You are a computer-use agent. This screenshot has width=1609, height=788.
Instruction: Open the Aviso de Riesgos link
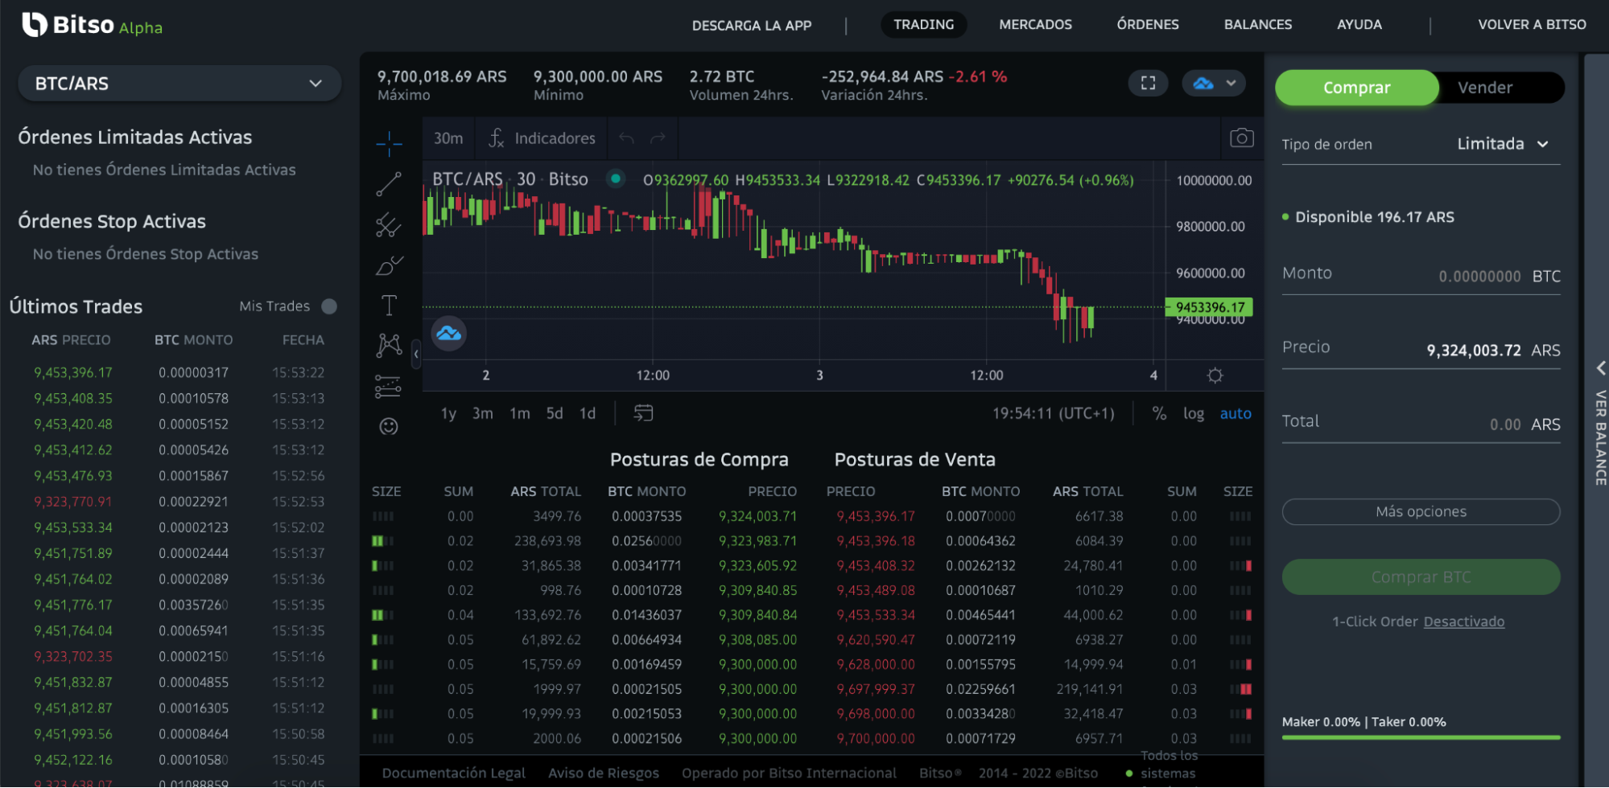click(604, 773)
